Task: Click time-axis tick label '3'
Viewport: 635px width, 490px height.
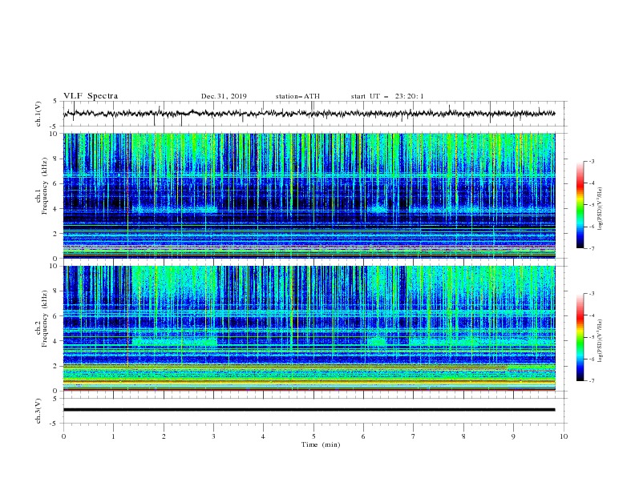Action: click(x=213, y=436)
